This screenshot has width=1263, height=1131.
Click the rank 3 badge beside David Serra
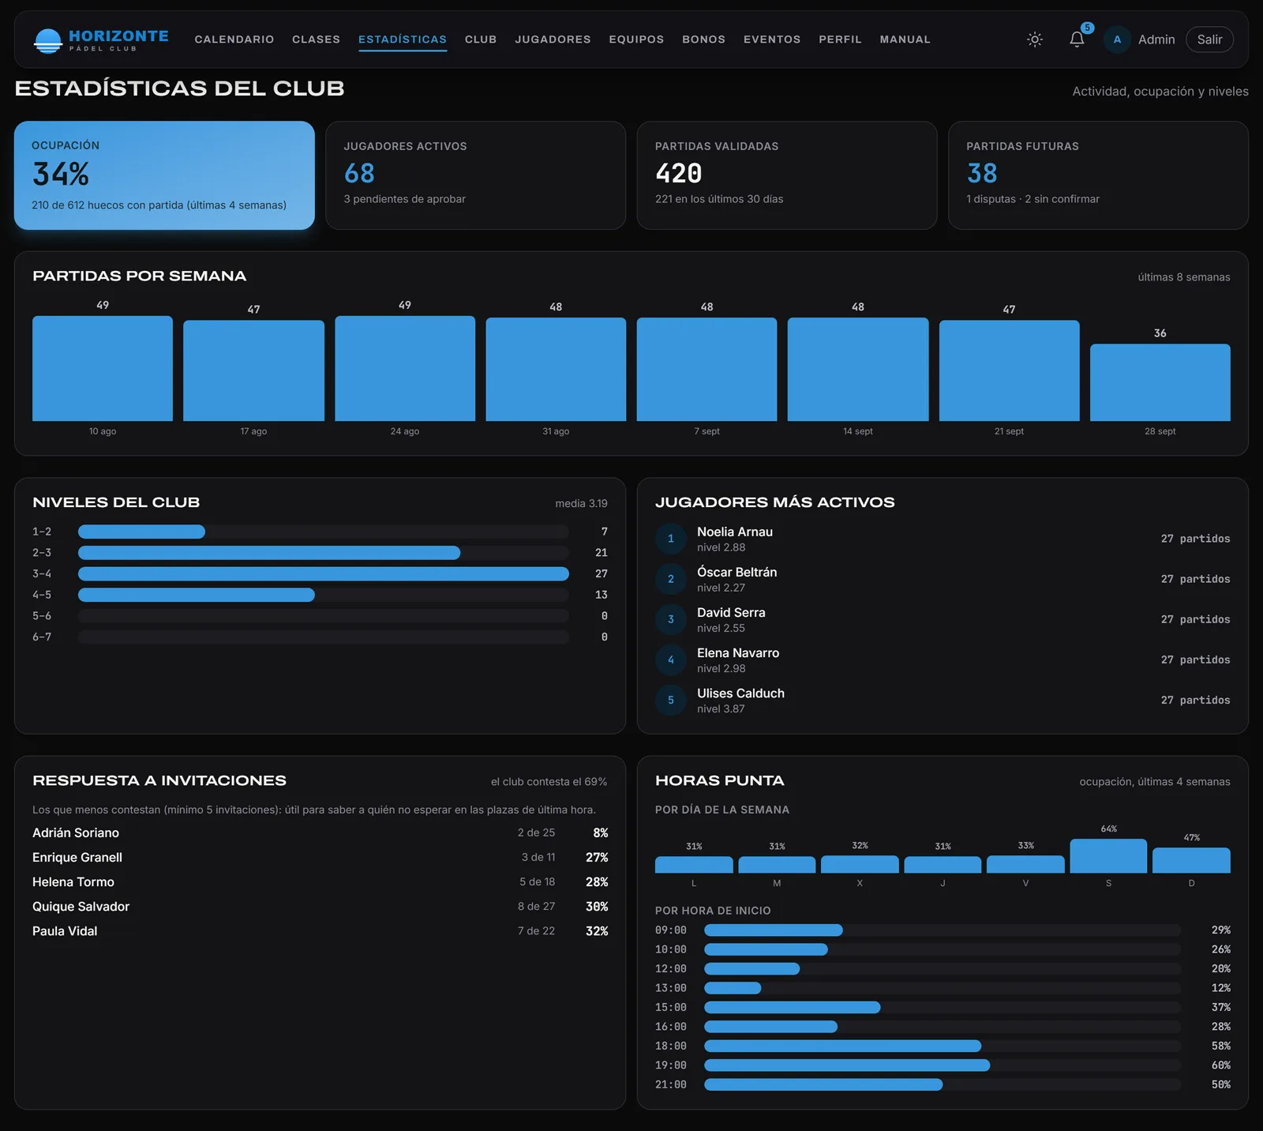coord(671,619)
